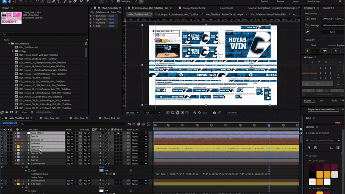Reset the Fill effect on G outline color
The image size is (345, 194).
point(101,167)
